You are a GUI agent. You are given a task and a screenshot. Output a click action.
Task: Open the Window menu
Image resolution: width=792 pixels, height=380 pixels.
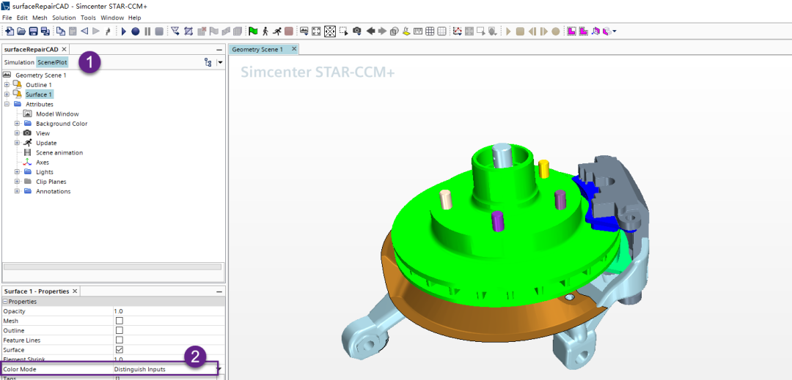pos(112,18)
